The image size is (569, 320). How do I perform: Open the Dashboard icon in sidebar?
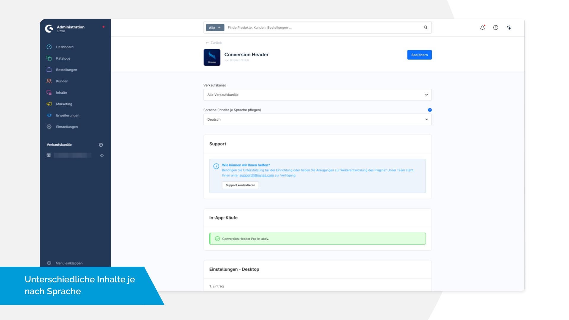click(x=49, y=47)
